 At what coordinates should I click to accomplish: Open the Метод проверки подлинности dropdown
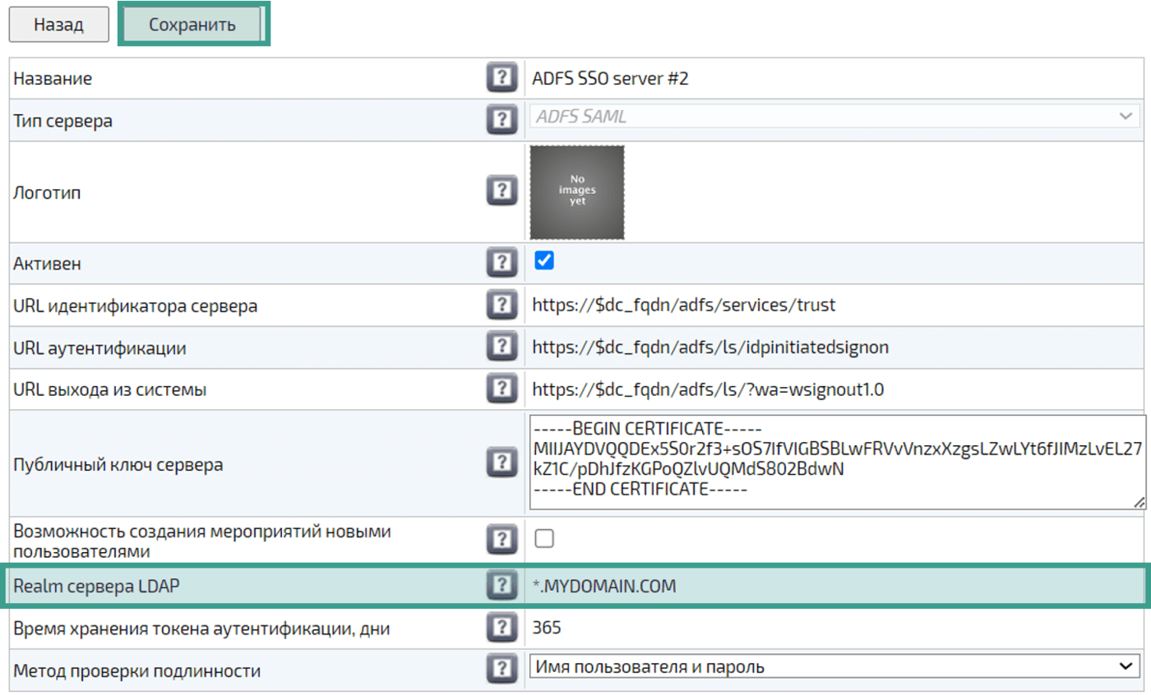[834, 666]
